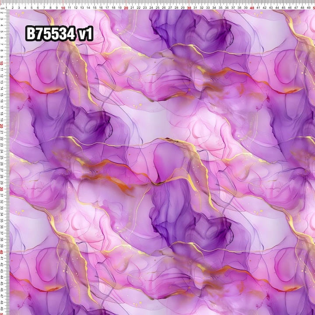Click the B75534 v1 pattern code label
This screenshot has height=315, width=315.
pos(59,34)
